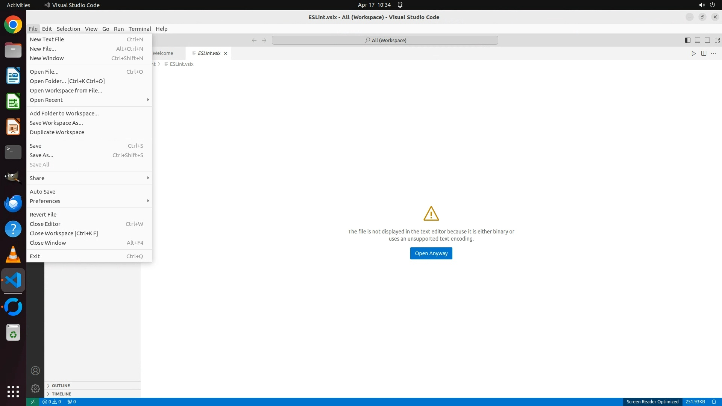The image size is (722, 406).
Task: Choose Save As... from File menu
Action: pyautogui.click(x=41, y=155)
